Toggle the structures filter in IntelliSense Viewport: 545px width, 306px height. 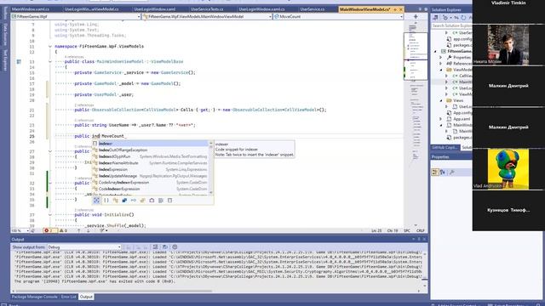pos(124,201)
